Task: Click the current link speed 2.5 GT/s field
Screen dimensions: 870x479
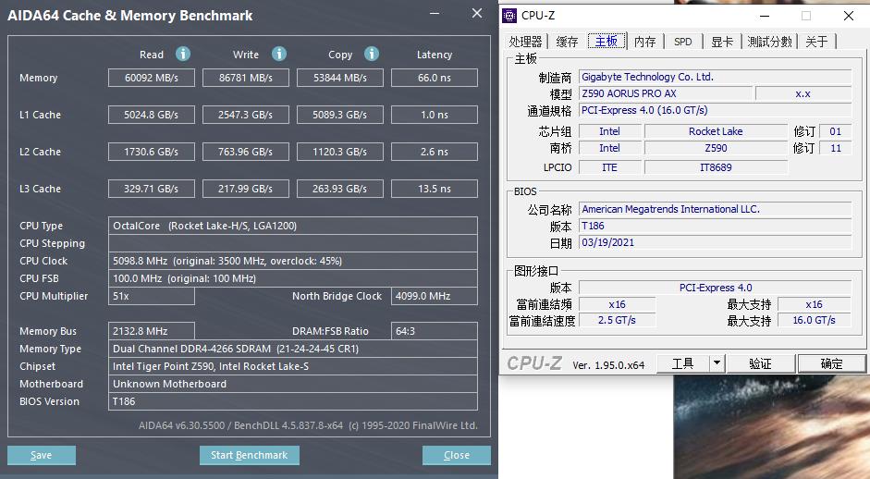Action: 617,320
